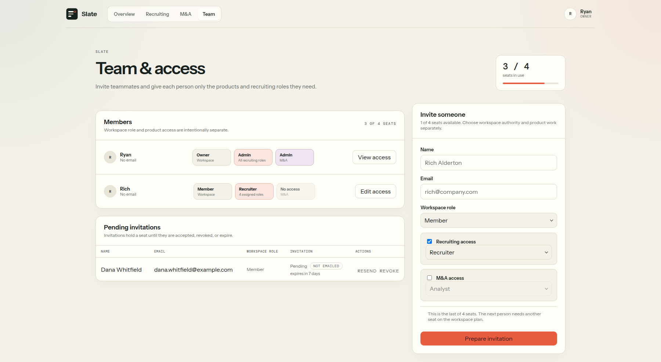Open the Analyst M&A role dropdown
Screen dimensions: 661x362
pyautogui.click(x=488, y=289)
